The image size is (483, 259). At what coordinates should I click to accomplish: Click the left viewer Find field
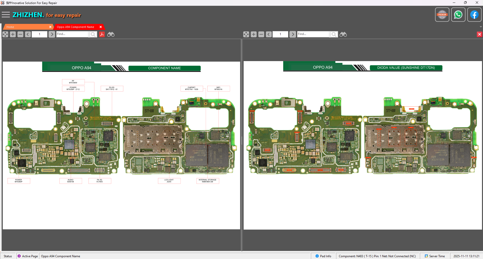(x=72, y=34)
